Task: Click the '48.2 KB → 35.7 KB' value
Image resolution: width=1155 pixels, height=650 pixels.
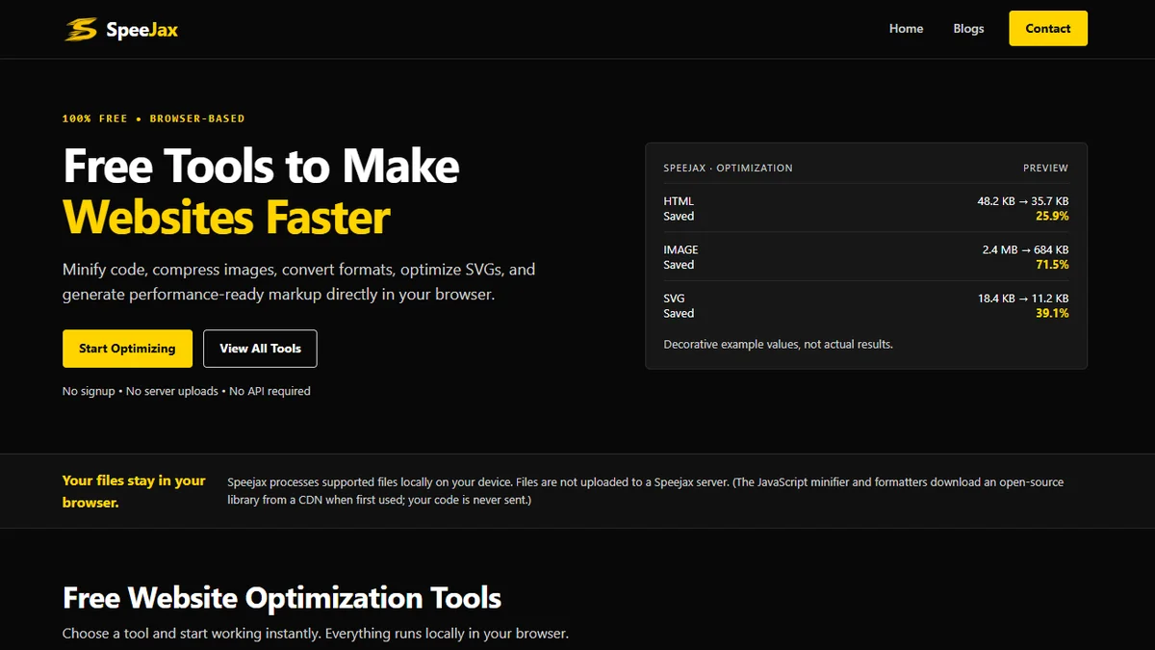Action: pyautogui.click(x=1023, y=201)
